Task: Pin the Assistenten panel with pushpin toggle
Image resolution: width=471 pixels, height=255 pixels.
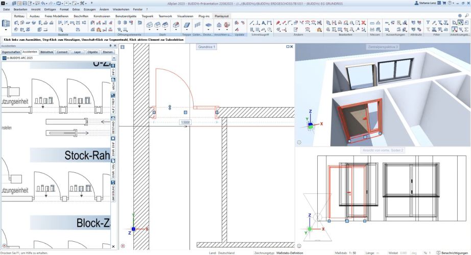Action: point(111,45)
